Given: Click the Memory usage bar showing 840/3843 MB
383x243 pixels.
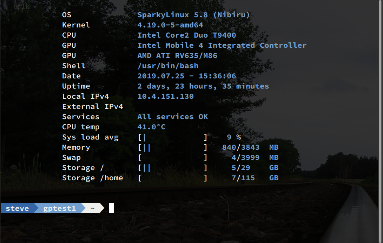Looking at the screenshot, I should [172, 147].
